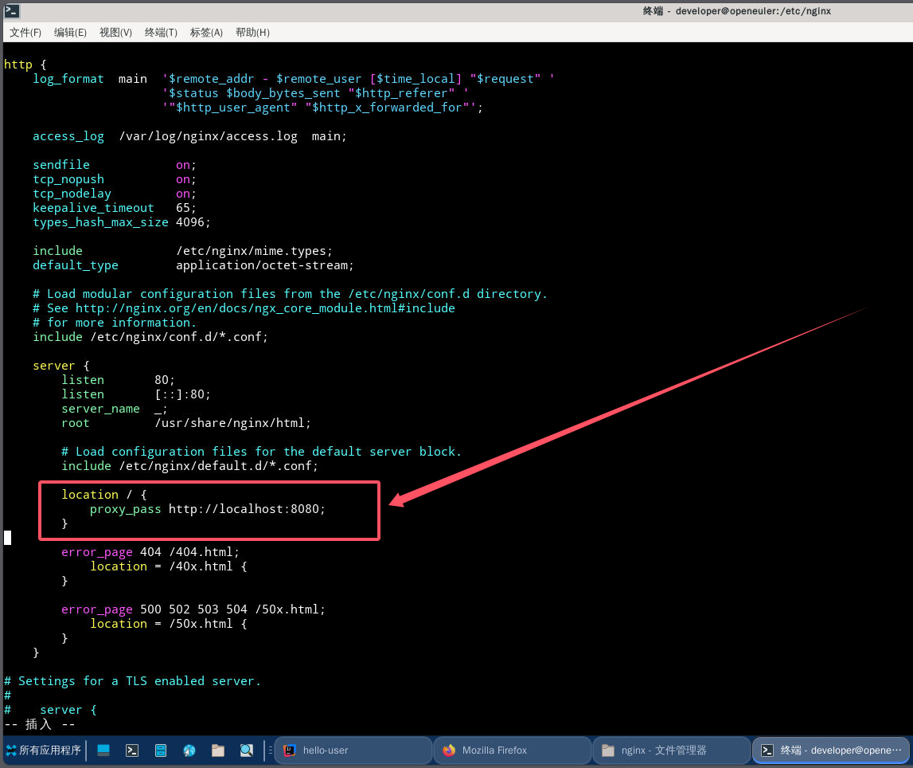Click the 'error_page 404 /404.html;' line
The image size is (913, 768).
click(150, 552)
